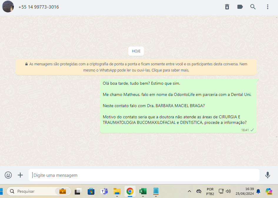Click the label tag icon in chat header
278x198 pixels.
(x=240, y=7)
